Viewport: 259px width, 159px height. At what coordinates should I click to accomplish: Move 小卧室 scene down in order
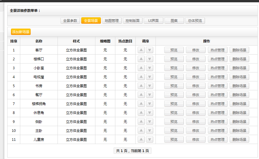(x=149, y=68)
